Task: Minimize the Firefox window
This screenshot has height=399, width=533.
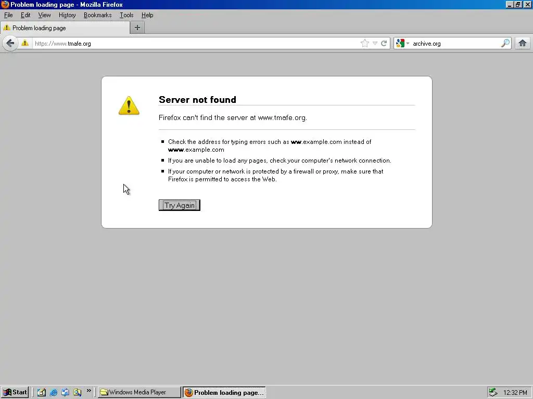Action: pos(509,4)
